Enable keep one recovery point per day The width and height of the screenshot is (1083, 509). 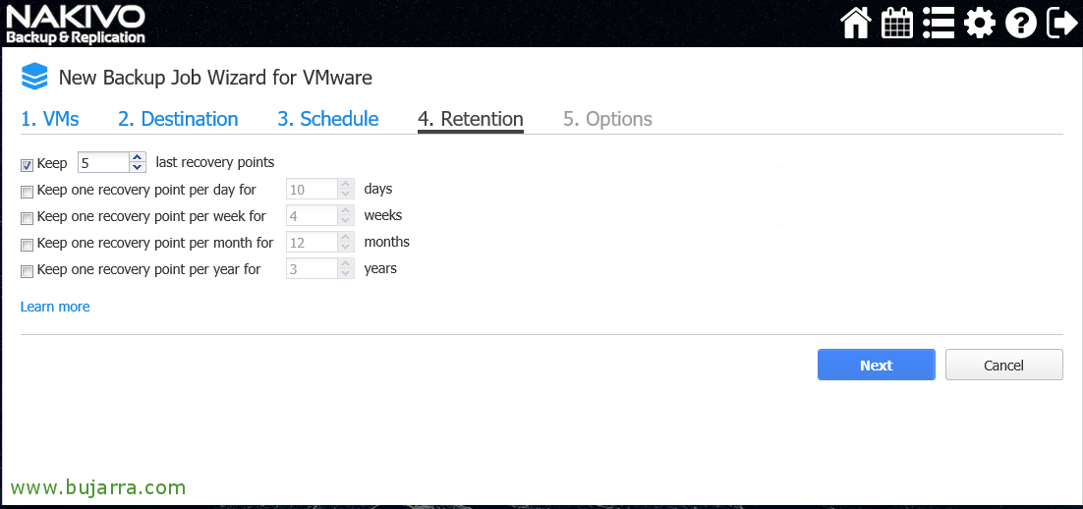[x=27, y=192]
